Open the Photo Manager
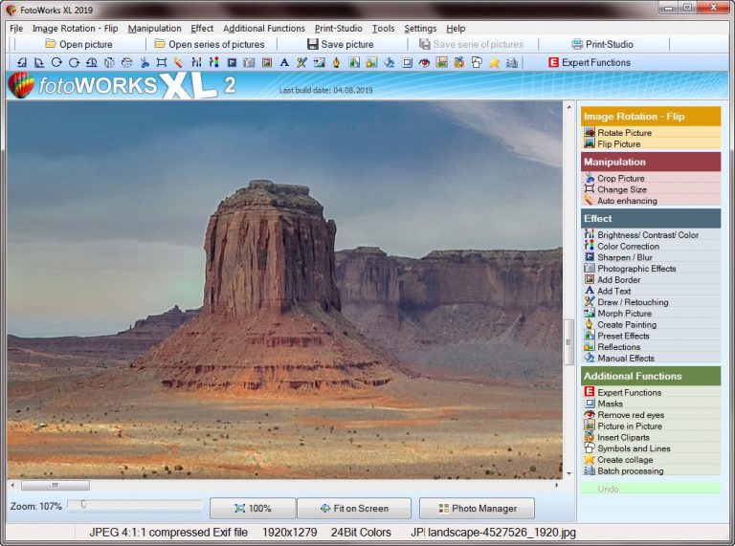Image resolution: width=735 pixels, height=546 pixels. (478, 508)
